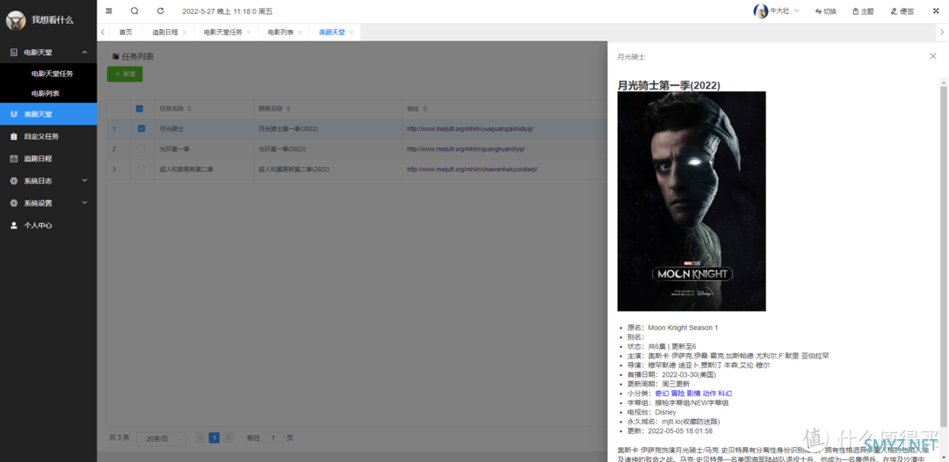Click the 自定义任务 clipboard icon
The width and height of the screenshot is (949, 462).
(x=14, y=137)
